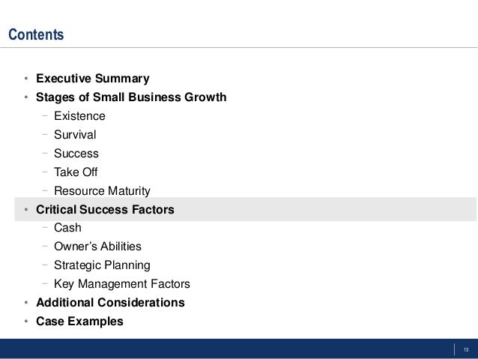Click the bullet dot before Executive Summary

click(x=25, y=79)
